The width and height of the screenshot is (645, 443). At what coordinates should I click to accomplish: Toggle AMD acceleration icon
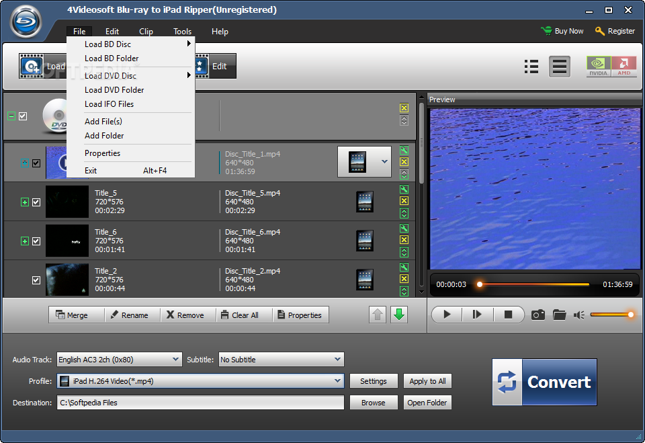pos(623,67)
